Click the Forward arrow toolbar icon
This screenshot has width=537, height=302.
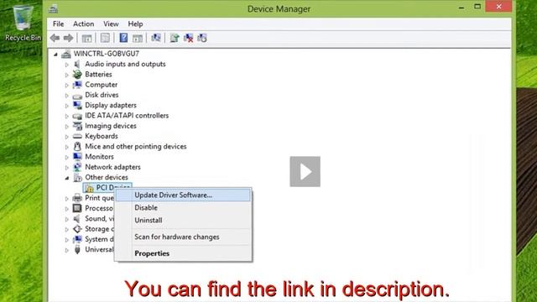click(69, 38)
